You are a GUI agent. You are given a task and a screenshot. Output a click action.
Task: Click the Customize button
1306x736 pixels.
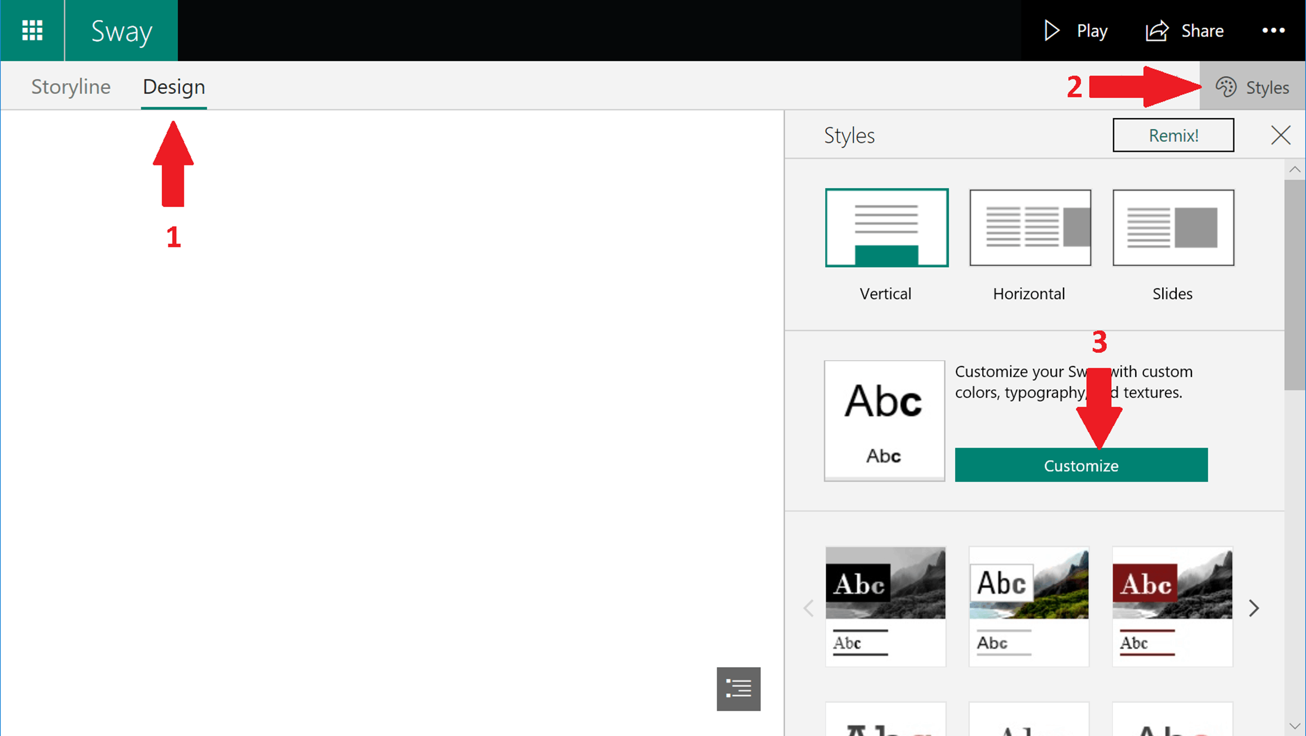[1081, 465]
